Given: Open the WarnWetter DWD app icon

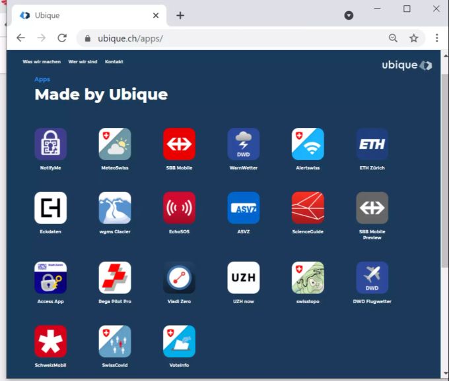Looking at the screenshot, I should [244, 144].
